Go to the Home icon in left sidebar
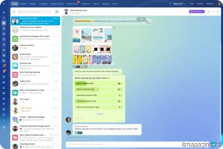The height and width of the screenshot is (149, 223). [4, 12]
